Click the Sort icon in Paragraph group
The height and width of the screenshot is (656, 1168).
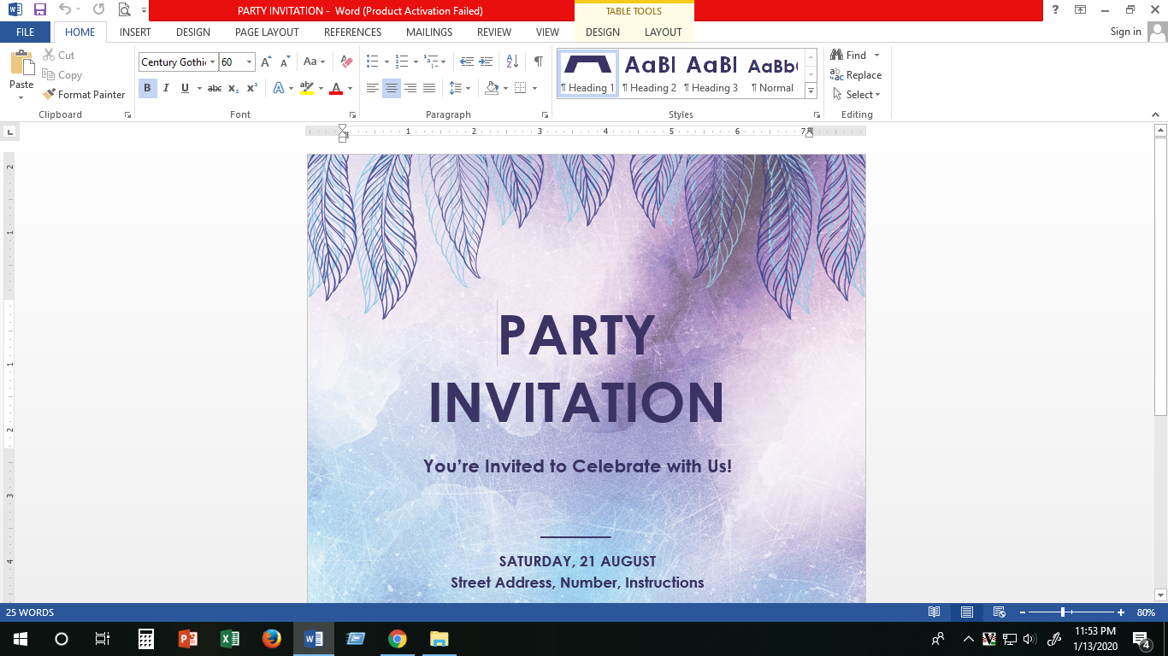[x=512, y=61]
